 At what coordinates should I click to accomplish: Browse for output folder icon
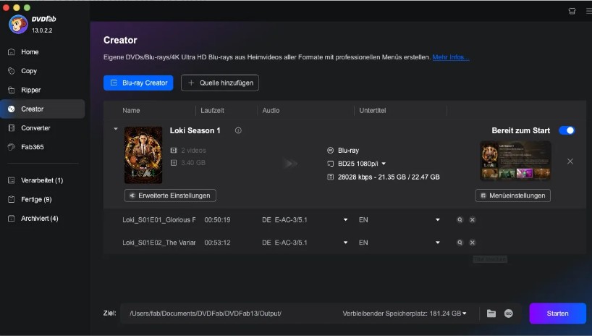coord(491,314)
